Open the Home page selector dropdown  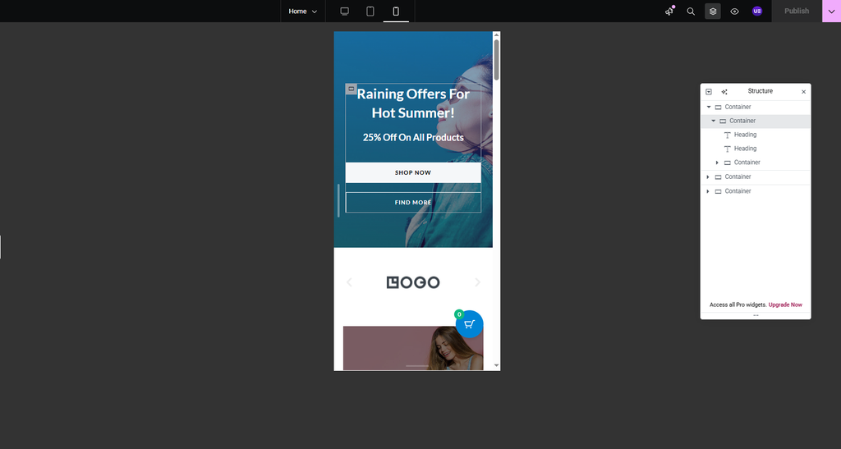(x=302, y=11)
